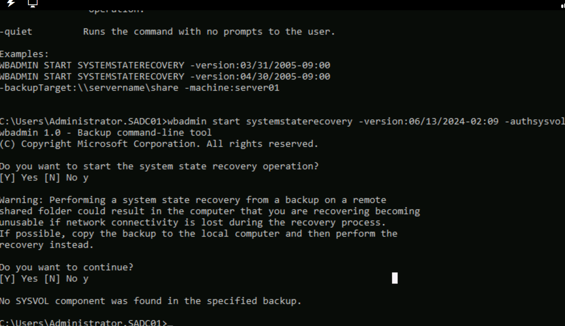This screenshot has width=565, height=326.
Task: Click the "Examples:" heading line
Action: 24,54
